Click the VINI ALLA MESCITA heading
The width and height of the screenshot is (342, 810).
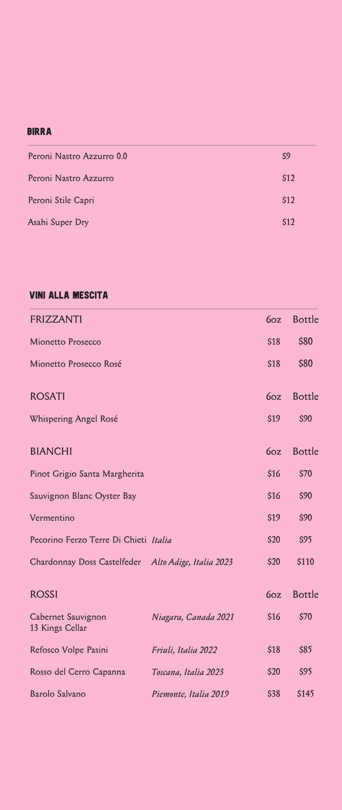coord(69,295)
